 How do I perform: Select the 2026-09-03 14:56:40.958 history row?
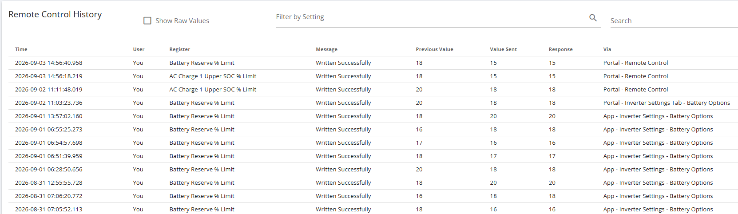(373, 63)
